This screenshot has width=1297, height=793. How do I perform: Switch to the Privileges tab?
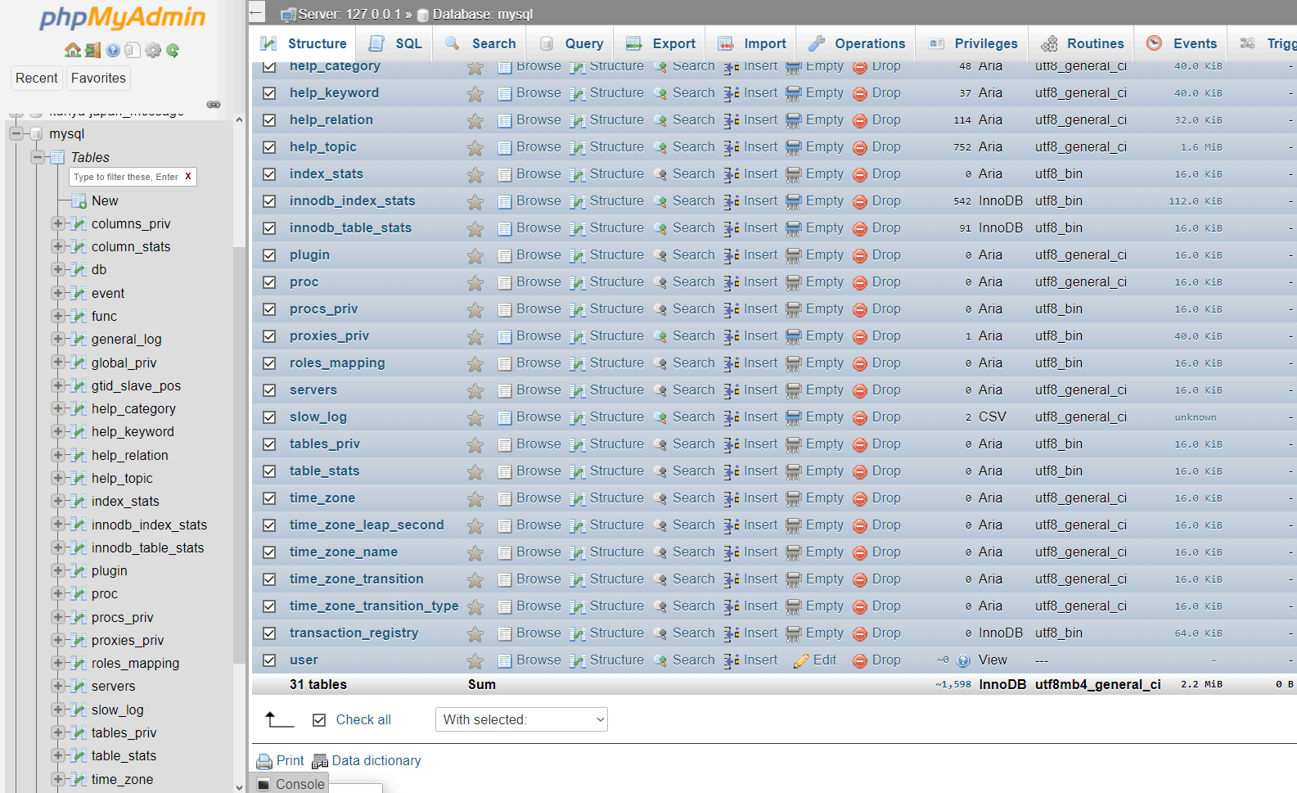(973, 43)
